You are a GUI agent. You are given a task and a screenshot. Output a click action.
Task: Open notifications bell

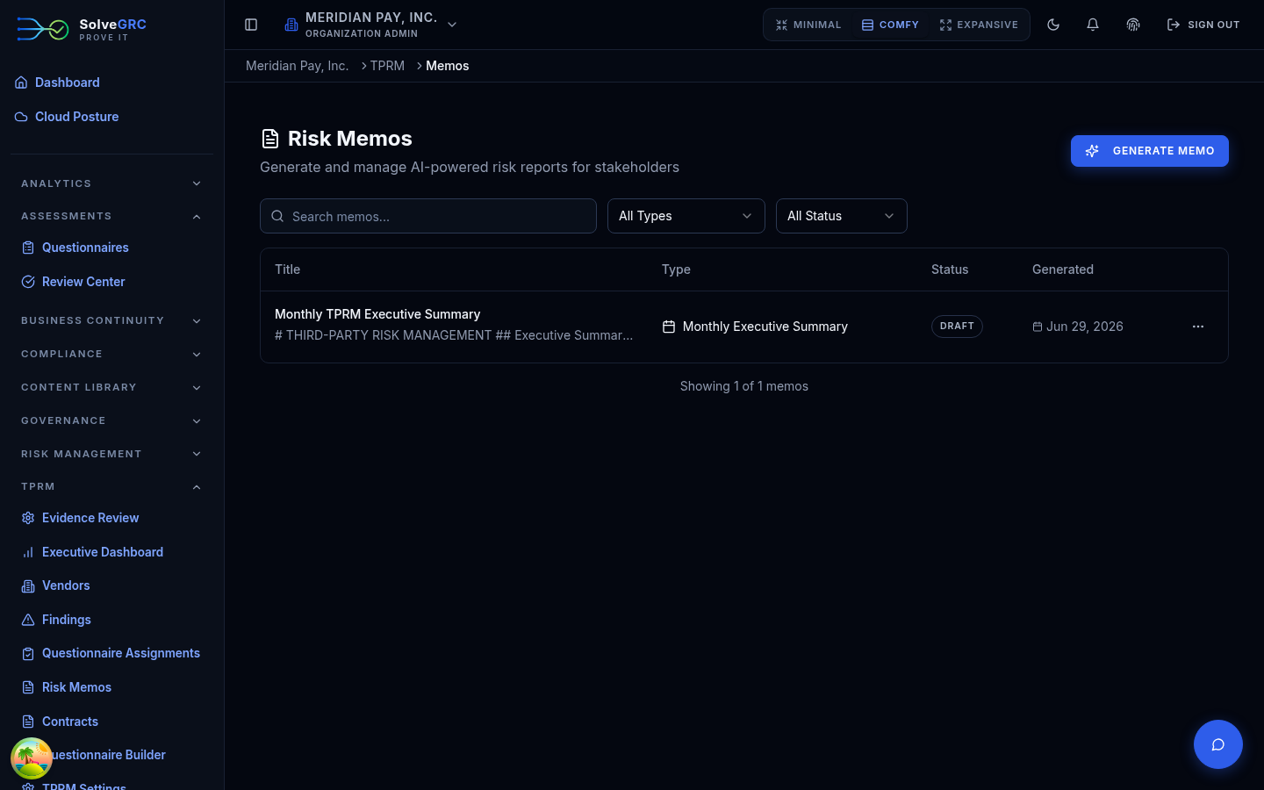tap(1093, 25)
